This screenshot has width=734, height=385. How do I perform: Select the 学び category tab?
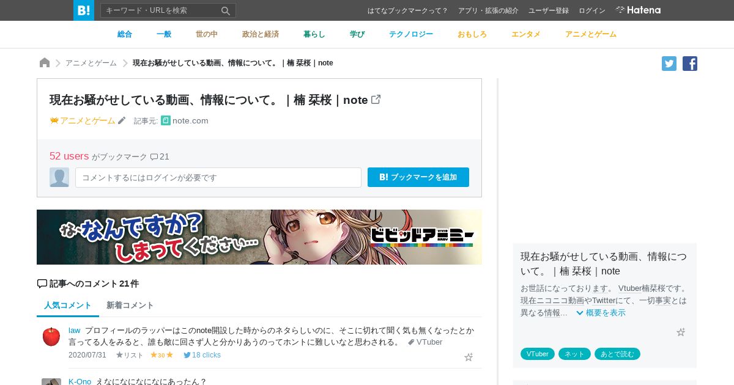click(x=357, y=34)
